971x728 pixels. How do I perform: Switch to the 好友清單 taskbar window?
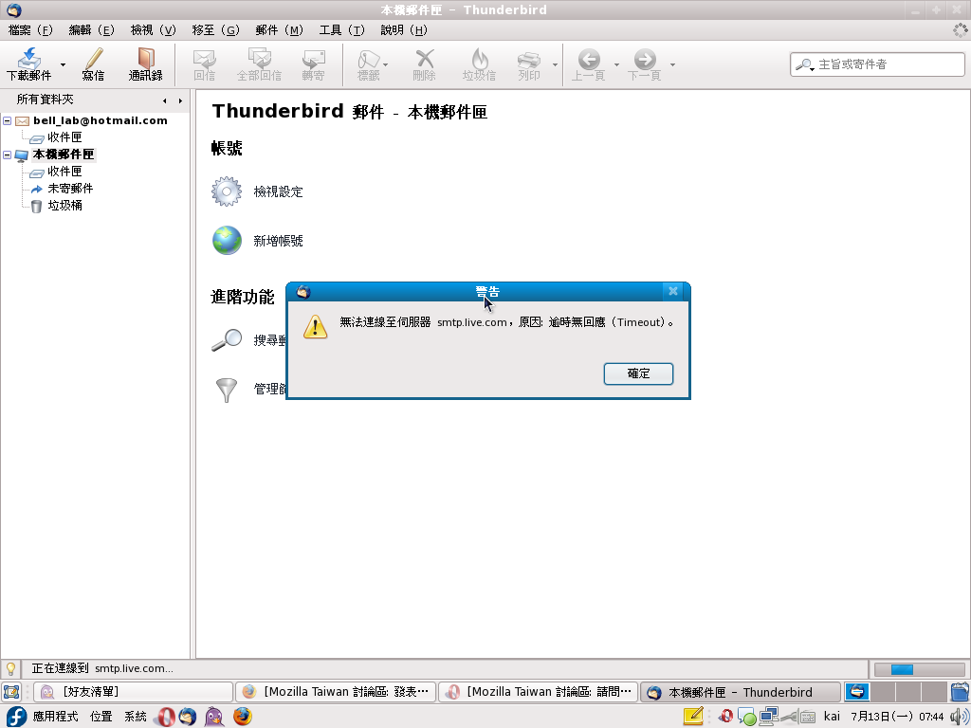(133, 692)
